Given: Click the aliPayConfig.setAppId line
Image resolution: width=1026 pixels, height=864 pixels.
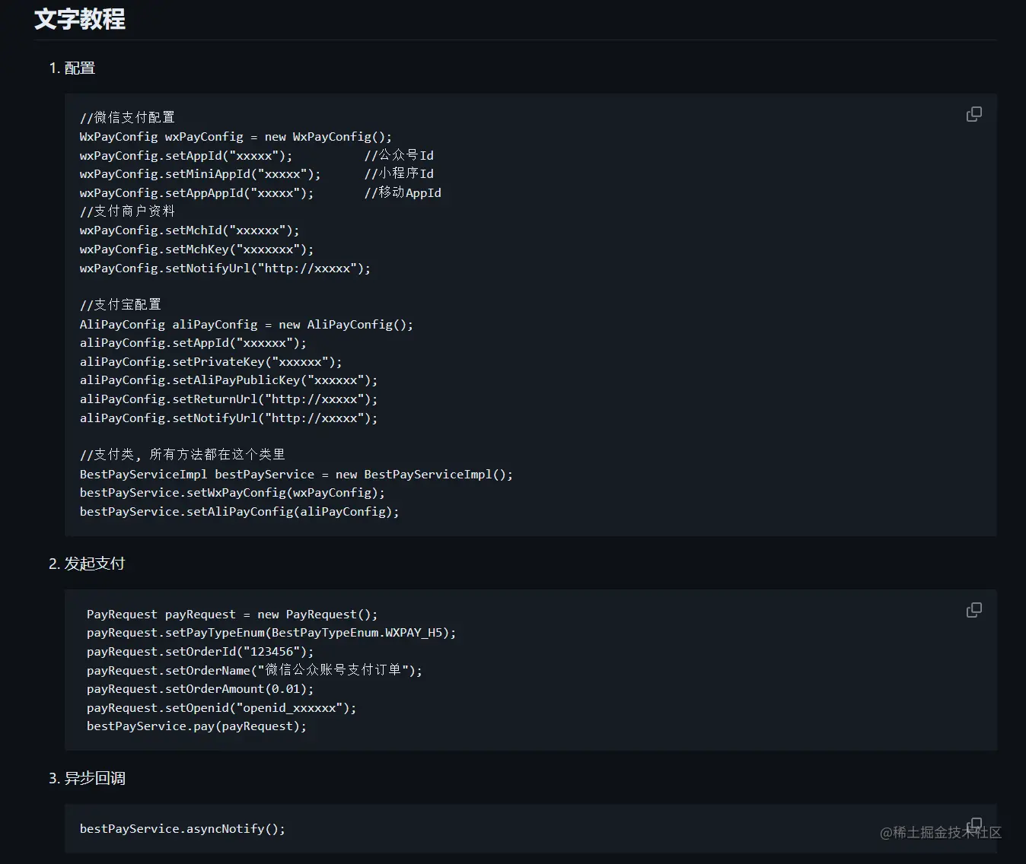Looking at the screenshot, I should click(x=193, y=343).
